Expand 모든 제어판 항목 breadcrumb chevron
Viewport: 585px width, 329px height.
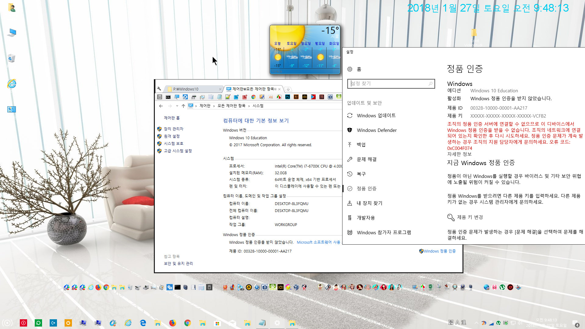pos(249,106)
